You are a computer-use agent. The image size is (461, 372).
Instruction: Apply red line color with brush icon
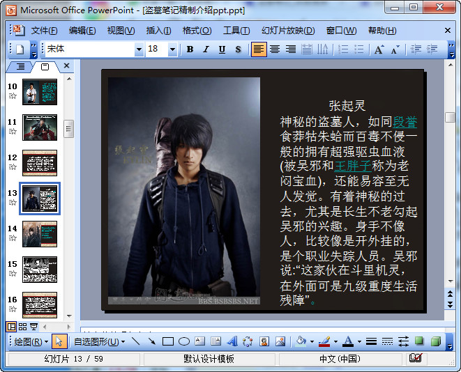pyautogui.click(x=324, y=341)
